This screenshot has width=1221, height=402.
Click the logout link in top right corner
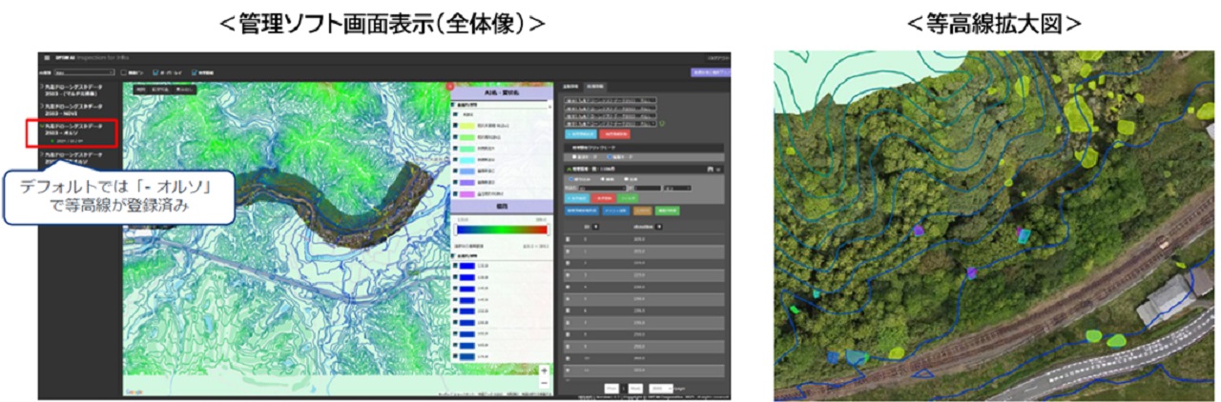(x=719, y=58)
